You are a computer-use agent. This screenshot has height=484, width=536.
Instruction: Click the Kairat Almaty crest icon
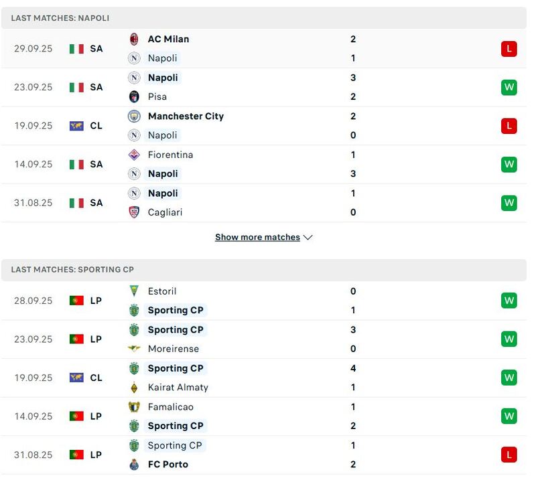click(x=134, y=387)
